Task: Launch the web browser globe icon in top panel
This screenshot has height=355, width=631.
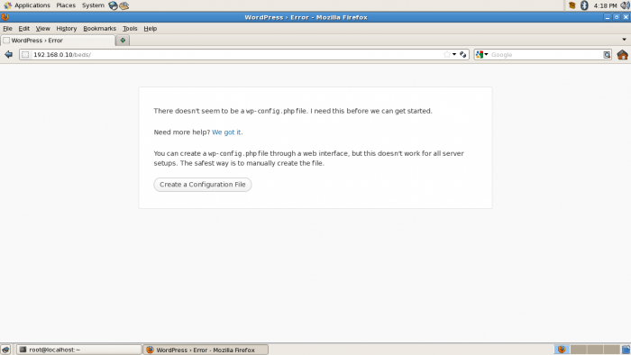Action: [113, 5]
